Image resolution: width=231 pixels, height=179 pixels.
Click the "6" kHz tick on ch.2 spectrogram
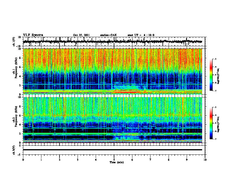click(x=20, y=116)
